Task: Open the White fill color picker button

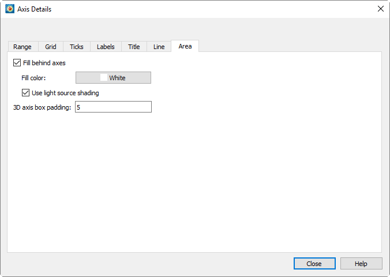Action: point(113,78)
